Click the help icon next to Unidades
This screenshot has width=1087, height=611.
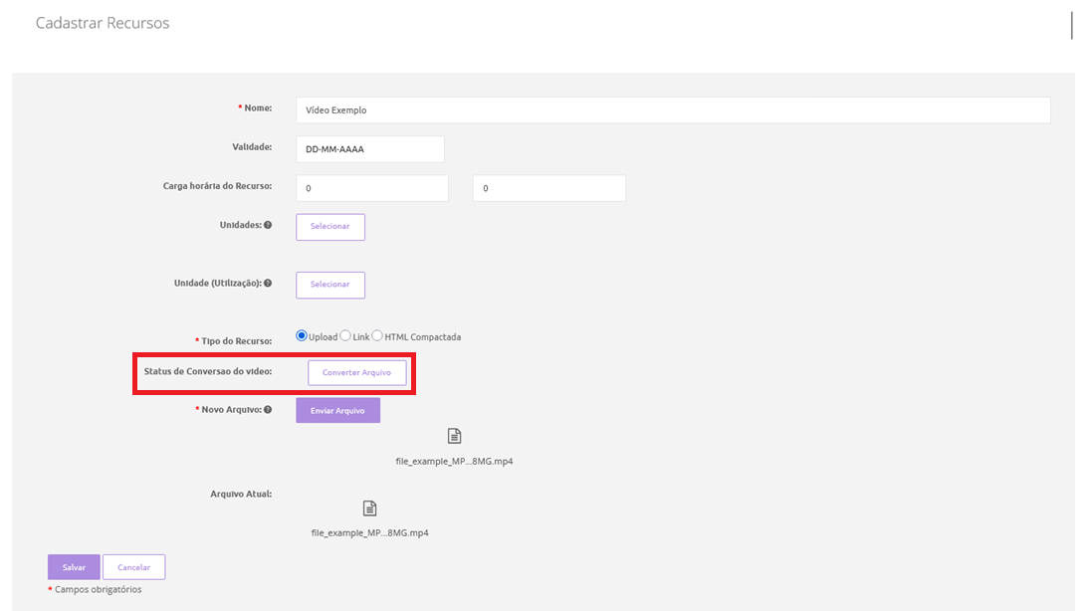(268, 225)
